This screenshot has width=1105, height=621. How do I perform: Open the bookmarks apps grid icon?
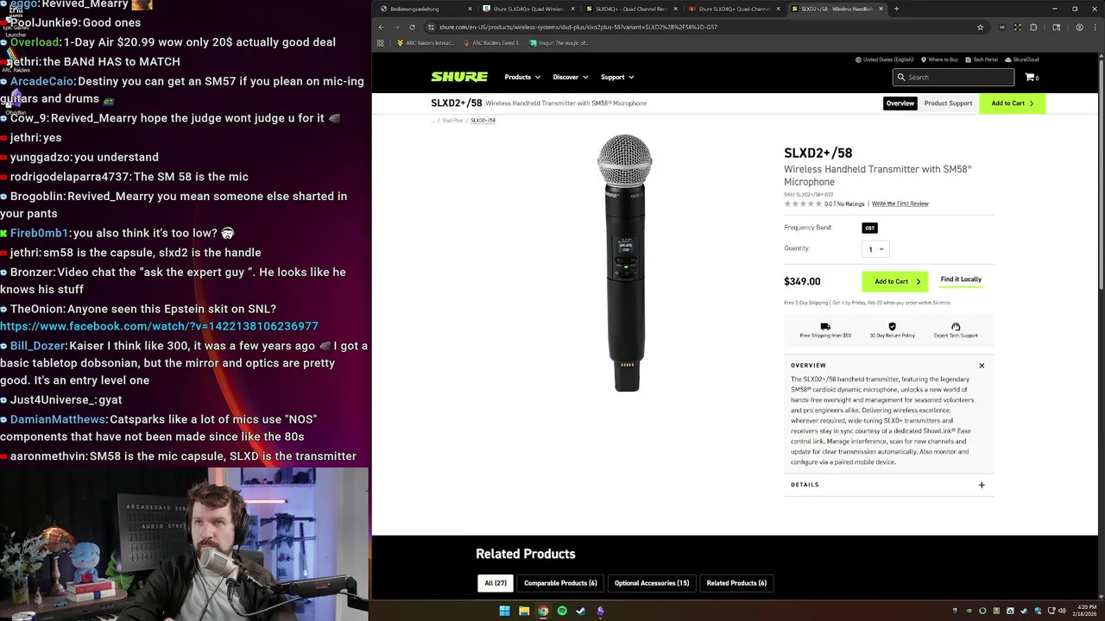381,42
